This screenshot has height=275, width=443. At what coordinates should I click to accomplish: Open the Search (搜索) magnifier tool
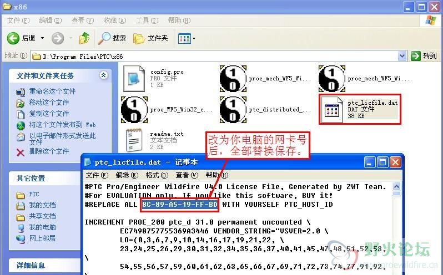tap(112, 38)
